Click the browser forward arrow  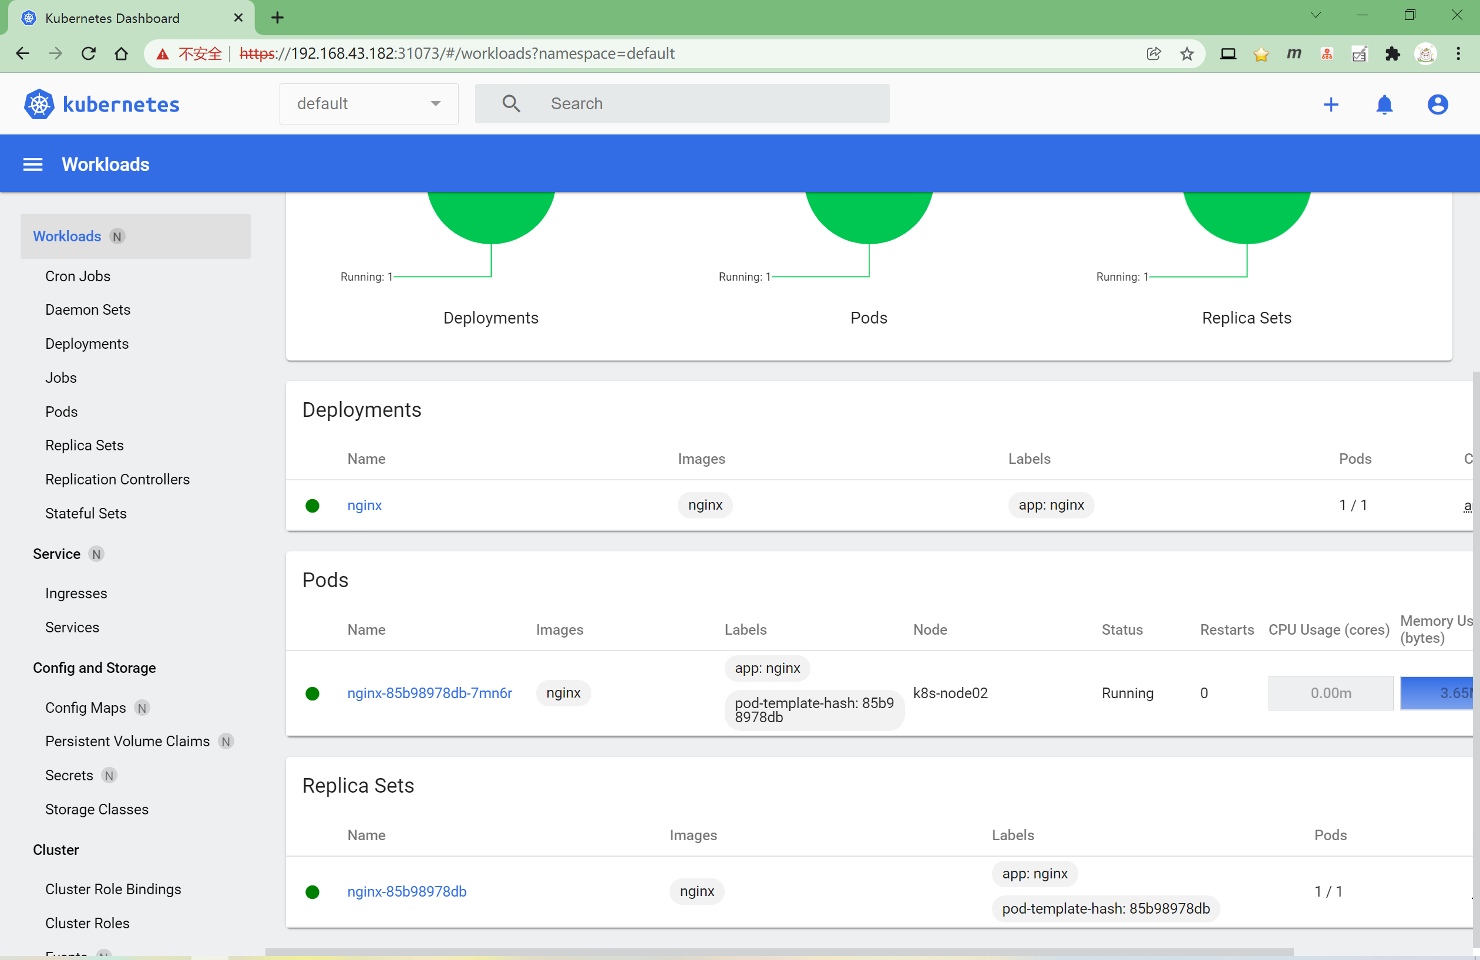click(x=55, y=53)
